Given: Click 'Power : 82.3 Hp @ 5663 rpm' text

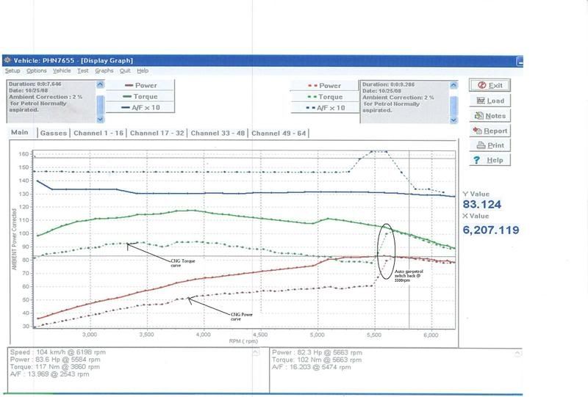Looking at the screenshot, I should pyautogui.click(x=318, y=352).
